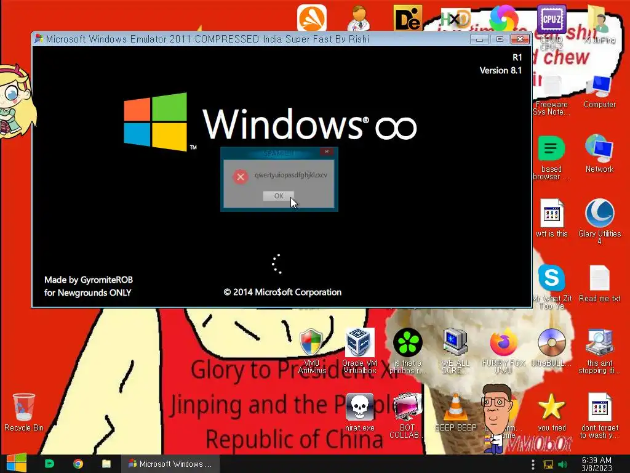Open File Explorer from the taskbar
This screenshot has height=473, width=630.
(x=106, y=464)
